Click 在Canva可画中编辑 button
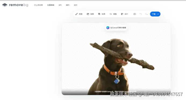 pyautogui.click(x=116, y=28)
